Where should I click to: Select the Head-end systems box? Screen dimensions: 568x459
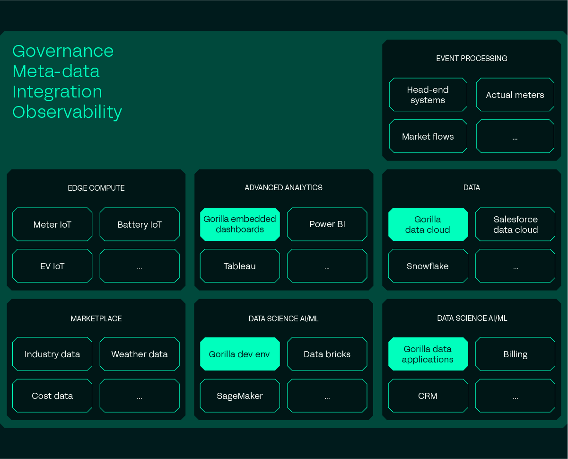point(428,95)
